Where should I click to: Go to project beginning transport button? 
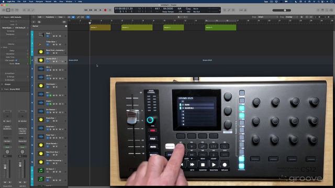tap(95, 10)
